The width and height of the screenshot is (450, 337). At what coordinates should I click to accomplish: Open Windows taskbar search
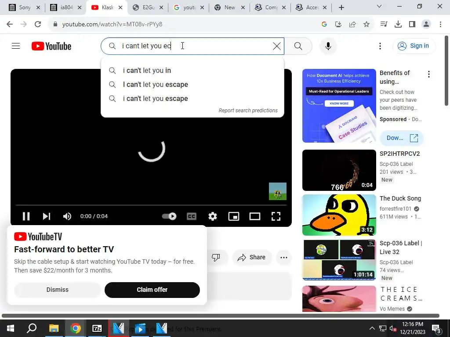[x=32, y=328]
